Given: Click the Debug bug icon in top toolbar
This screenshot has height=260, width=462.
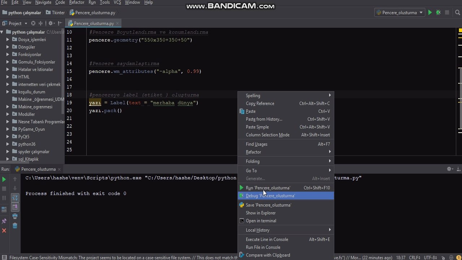Looking at the screenshot, I should click(x=438, y=13).
